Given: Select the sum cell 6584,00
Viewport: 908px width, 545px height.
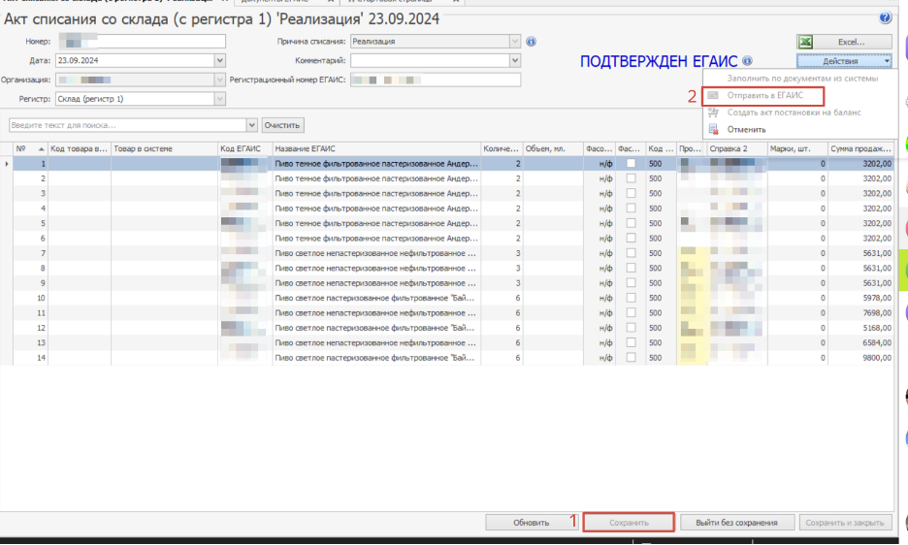Looking at the screenshot, I should [x=859, y=343].
